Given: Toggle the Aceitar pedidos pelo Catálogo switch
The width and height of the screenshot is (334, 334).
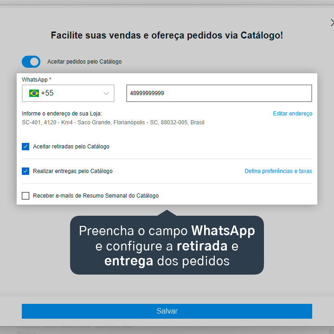Looking at the screenshot, I should point(31,62).
